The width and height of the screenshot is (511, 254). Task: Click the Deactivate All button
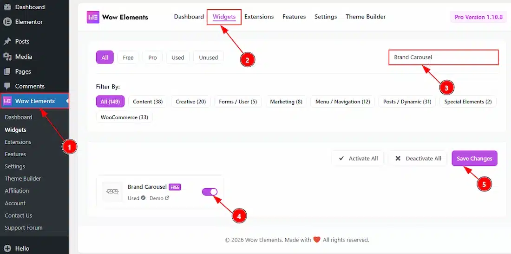click(x=418, y=159)
